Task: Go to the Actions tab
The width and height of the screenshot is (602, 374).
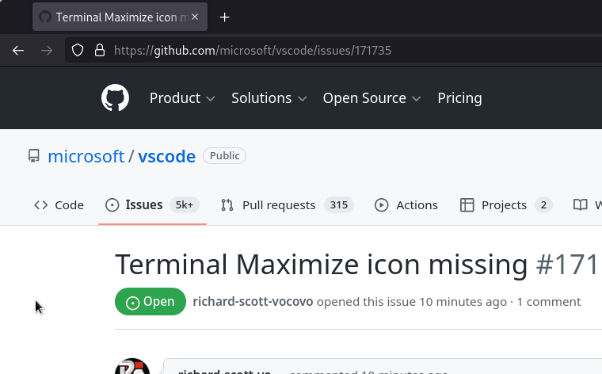Action: coord(406,205)
